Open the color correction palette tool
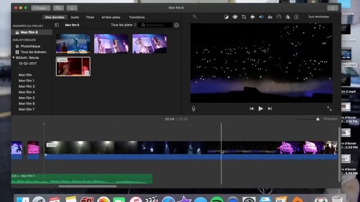 (x=235, y=17)
